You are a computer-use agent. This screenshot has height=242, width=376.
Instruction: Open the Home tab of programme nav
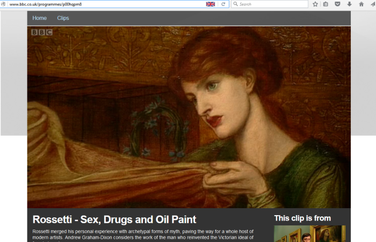[40, 18]
